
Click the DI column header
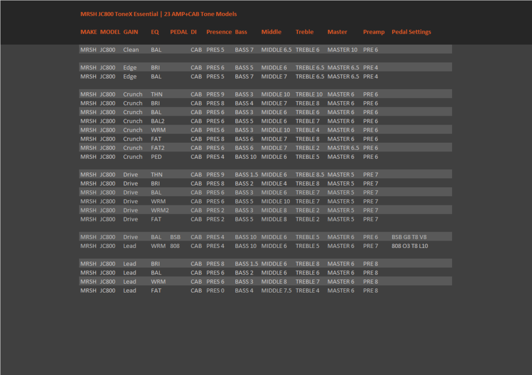click(193, 32)
